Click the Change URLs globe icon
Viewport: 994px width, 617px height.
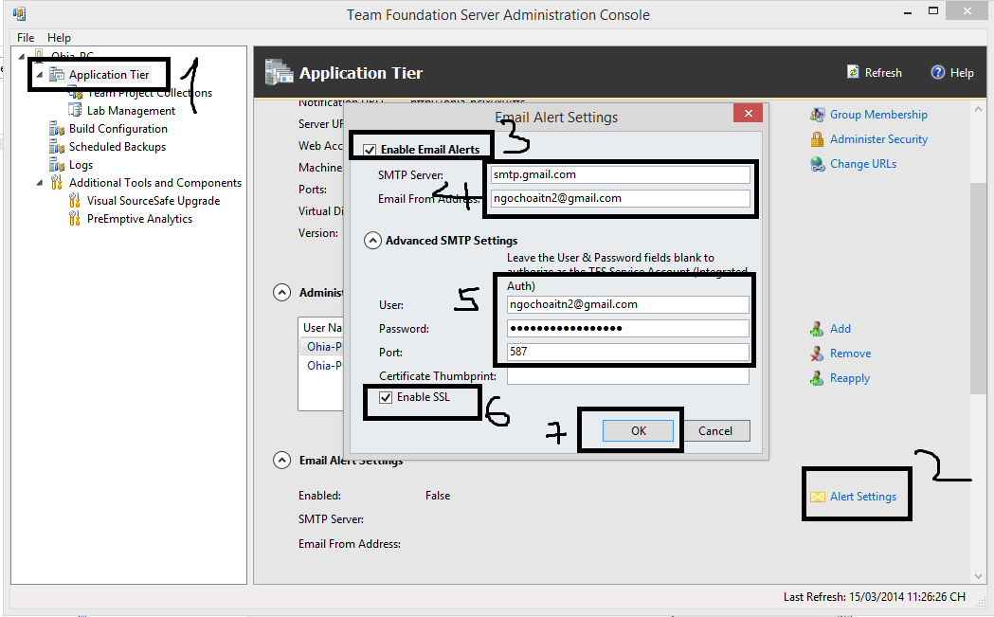tap(817, 164)
